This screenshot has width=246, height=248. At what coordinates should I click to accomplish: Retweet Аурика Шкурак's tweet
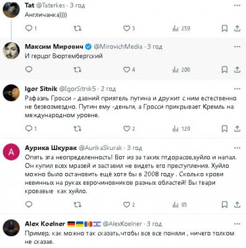pyautogui.click(x=77, y=205)
